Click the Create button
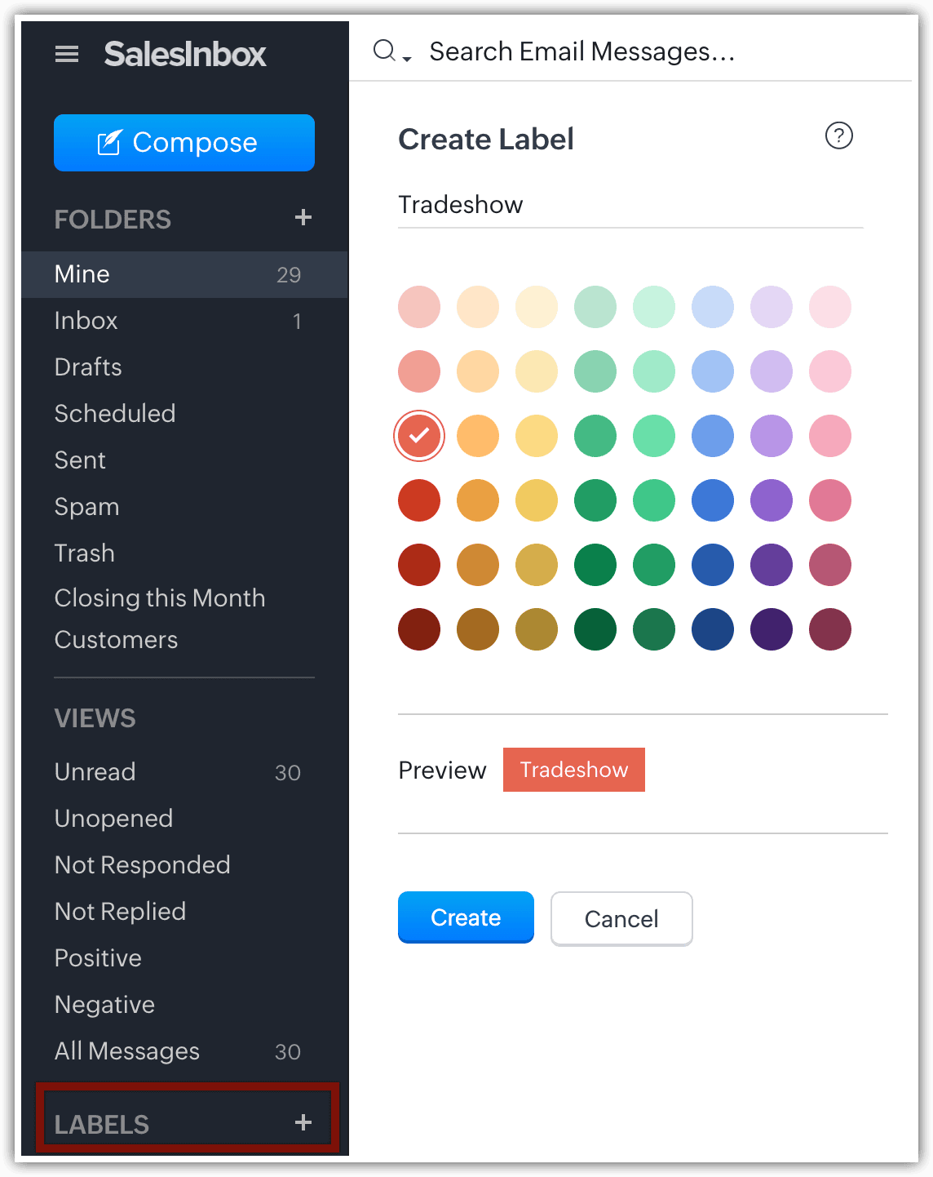 pos(466,917)
